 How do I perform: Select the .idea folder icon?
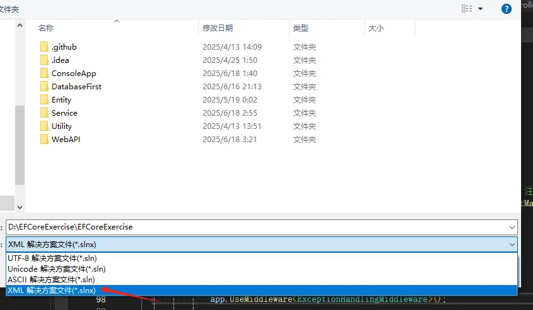click(x=44, y=60)
